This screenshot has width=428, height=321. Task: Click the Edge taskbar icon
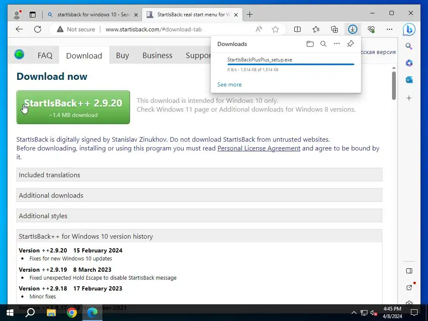[x=92, y=313]
